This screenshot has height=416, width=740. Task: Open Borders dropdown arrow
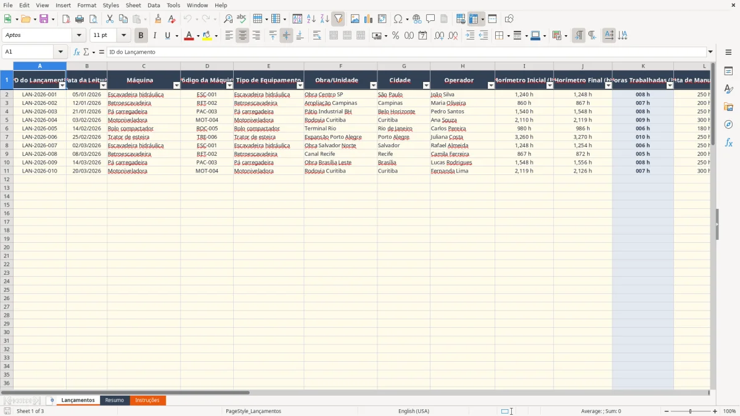tap(508, 36)
